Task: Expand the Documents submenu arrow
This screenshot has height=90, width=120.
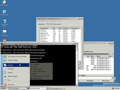Action: pyautogui.click(x=29, y=69)
